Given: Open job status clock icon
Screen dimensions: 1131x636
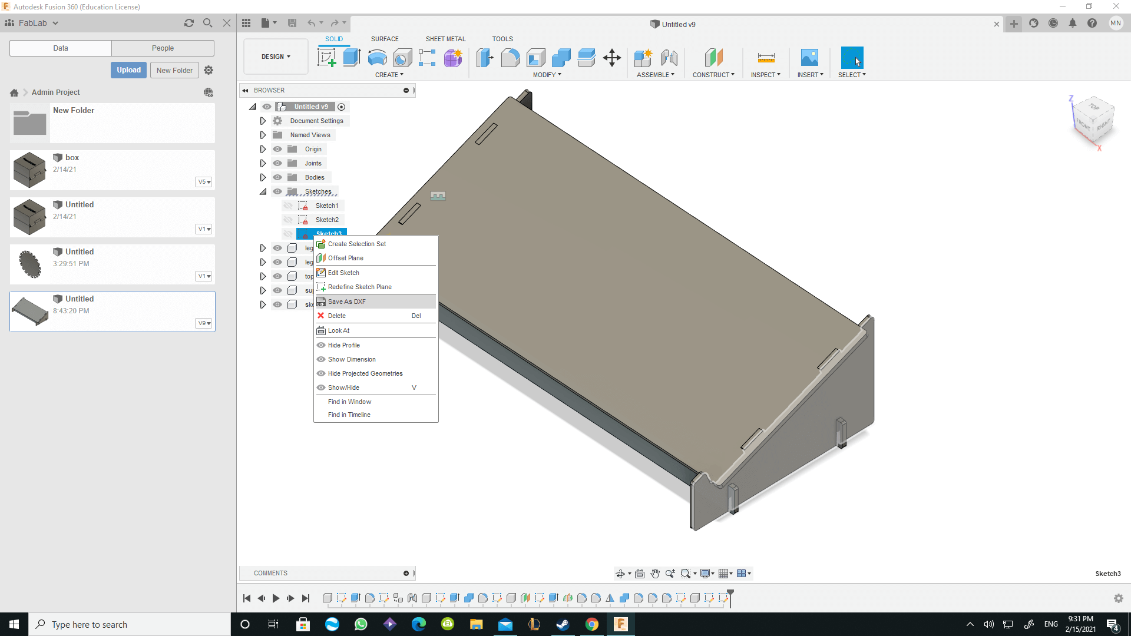Looking at the screenshot, I should point(1053,23).
